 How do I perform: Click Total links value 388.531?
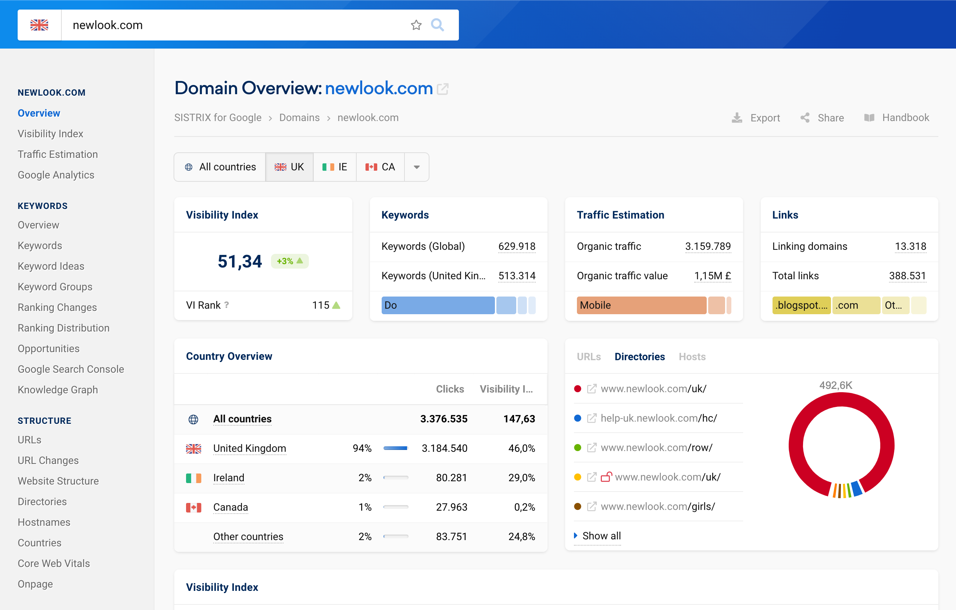[907, 276]
